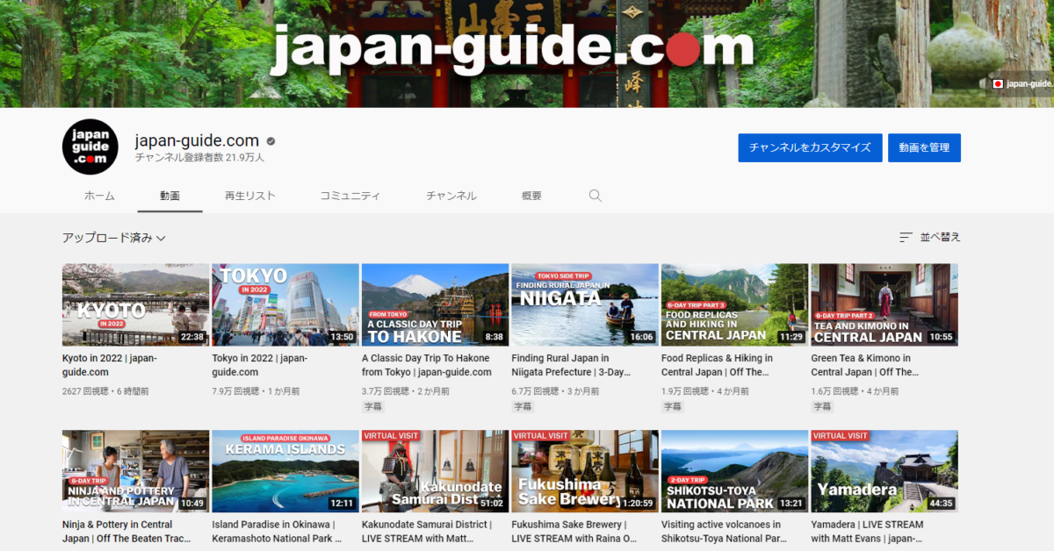Image resolution: width=1054 pixels, height=551 pixels.
Task: Play the Classic Day Trip to Hakone thumbnail
Action: point(435,304)
